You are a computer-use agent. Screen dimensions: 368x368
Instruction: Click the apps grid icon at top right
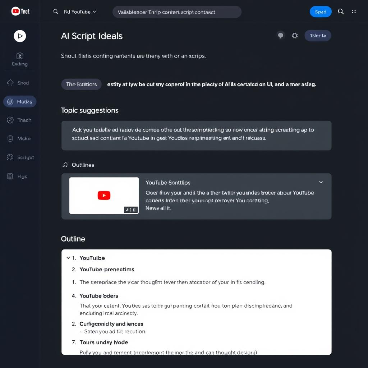[x=354, y=11]
